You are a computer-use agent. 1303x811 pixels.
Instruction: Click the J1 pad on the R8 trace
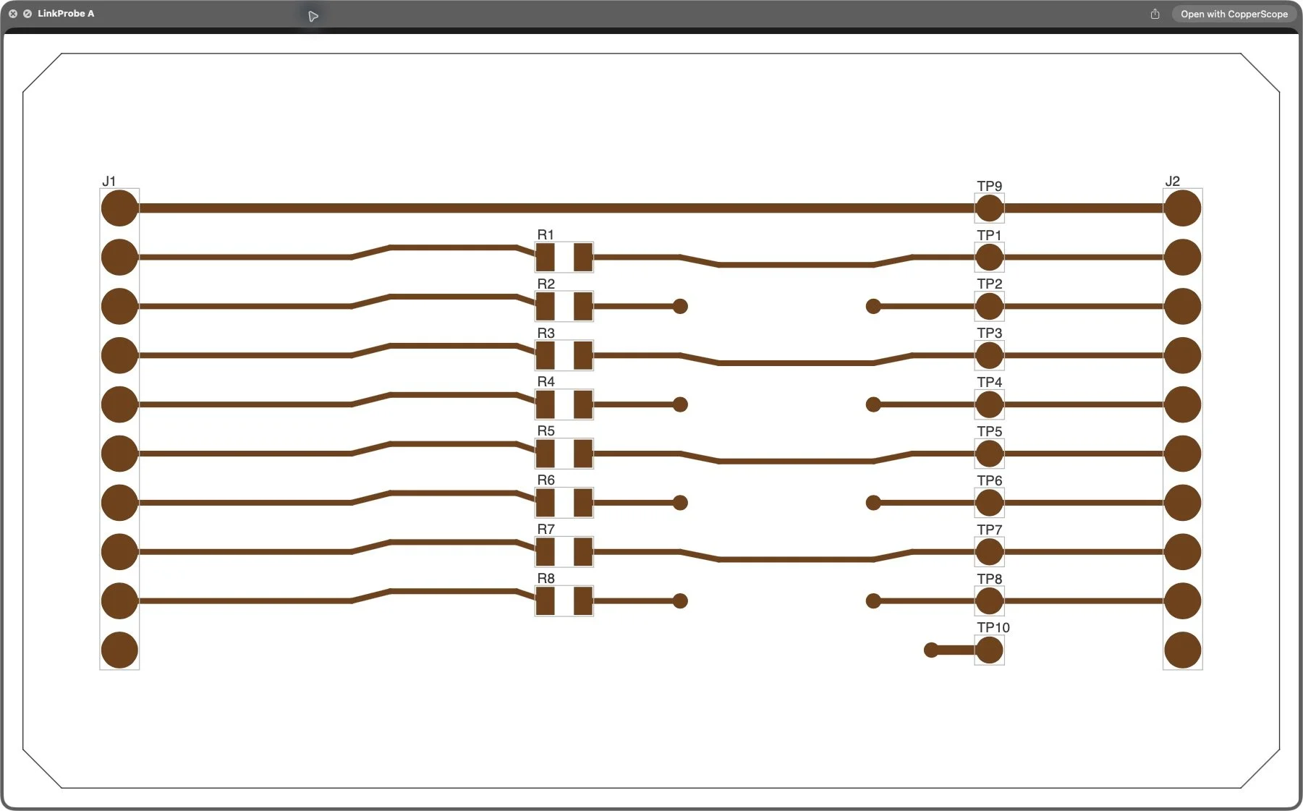[119, 601]
